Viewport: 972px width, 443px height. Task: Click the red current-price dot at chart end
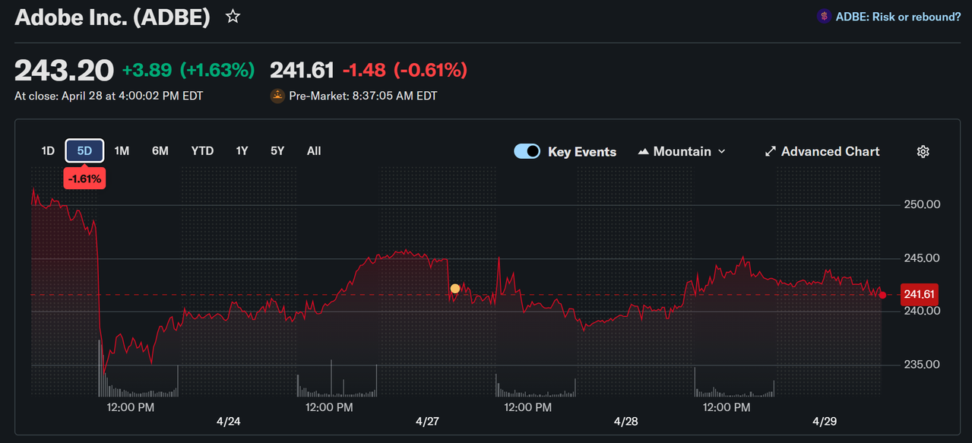882,295
